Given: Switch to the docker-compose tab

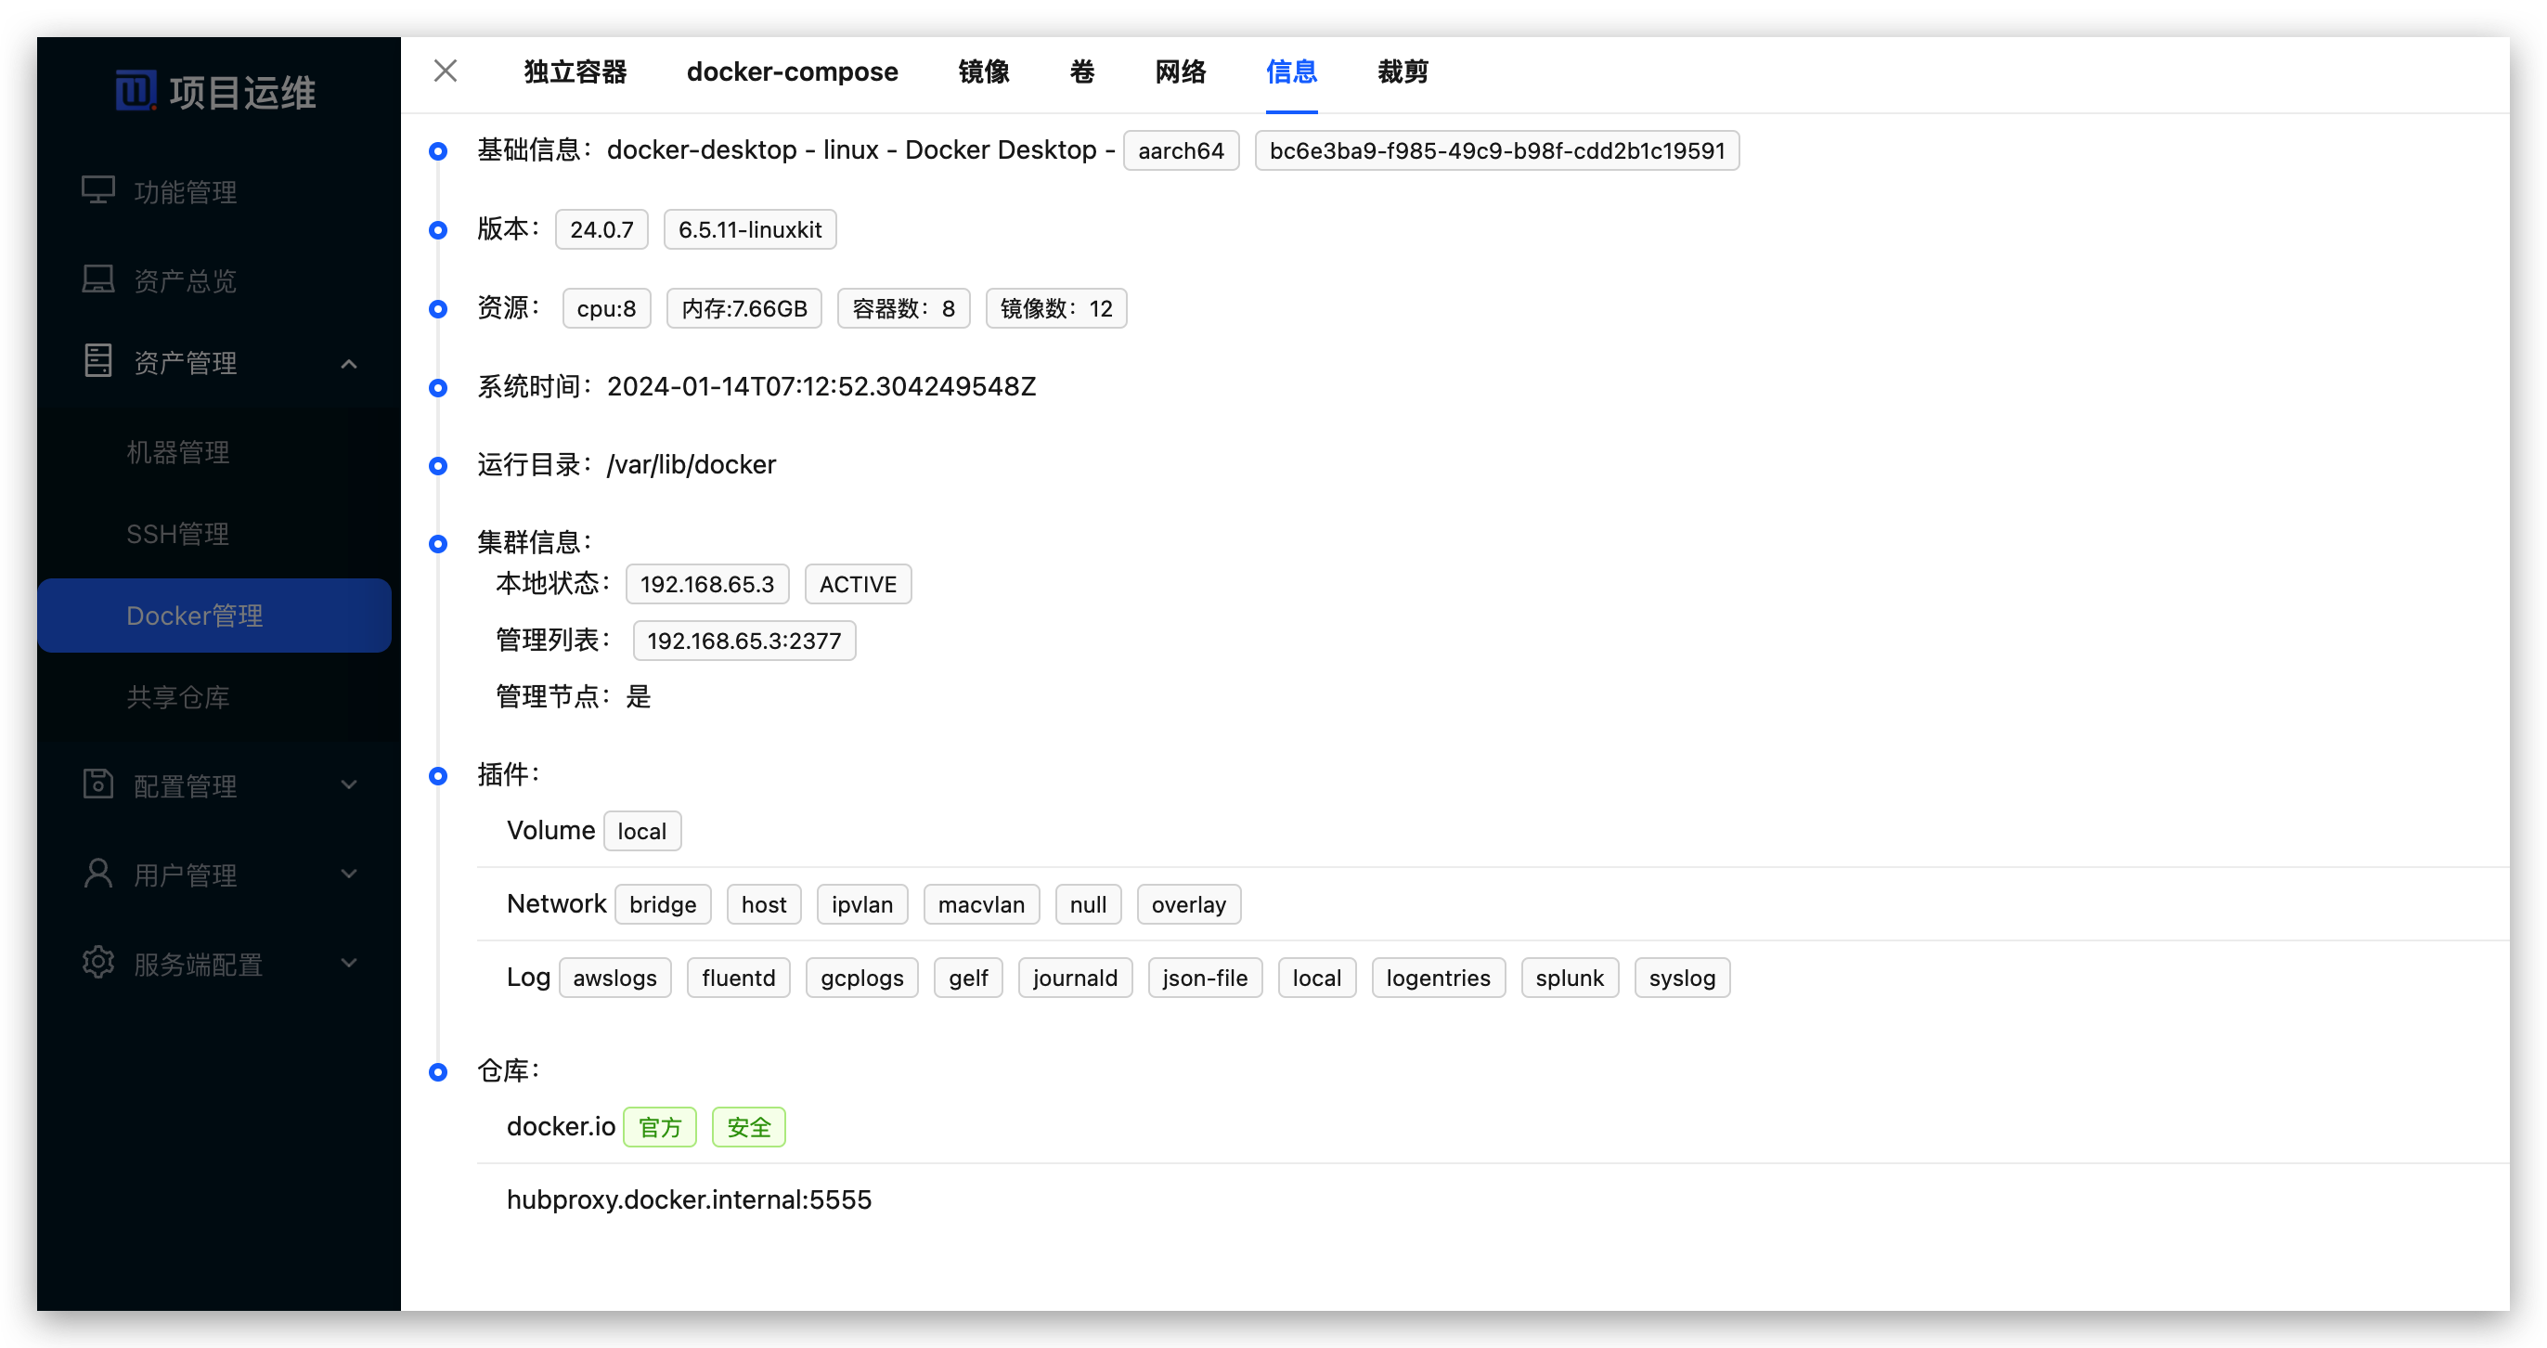Looking at the screenshot, I should point(792,72).
